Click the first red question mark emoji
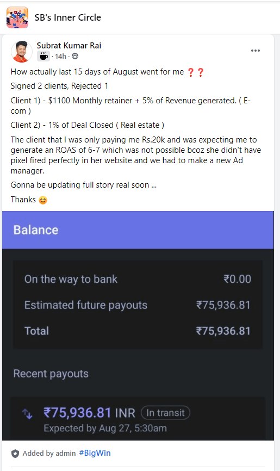 [190, 72]
